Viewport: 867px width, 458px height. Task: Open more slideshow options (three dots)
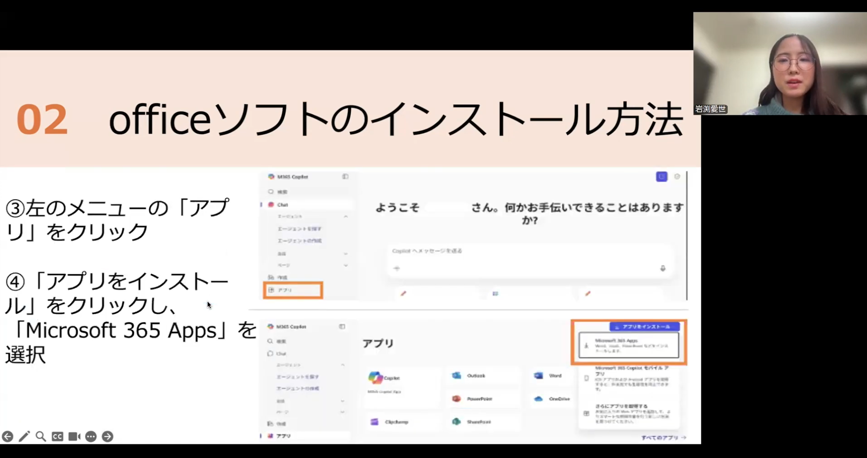pyautogui.click(x=91, y=437)
